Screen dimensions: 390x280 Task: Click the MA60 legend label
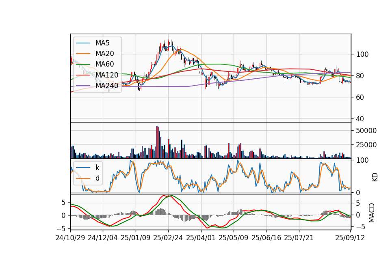point(104,64)
